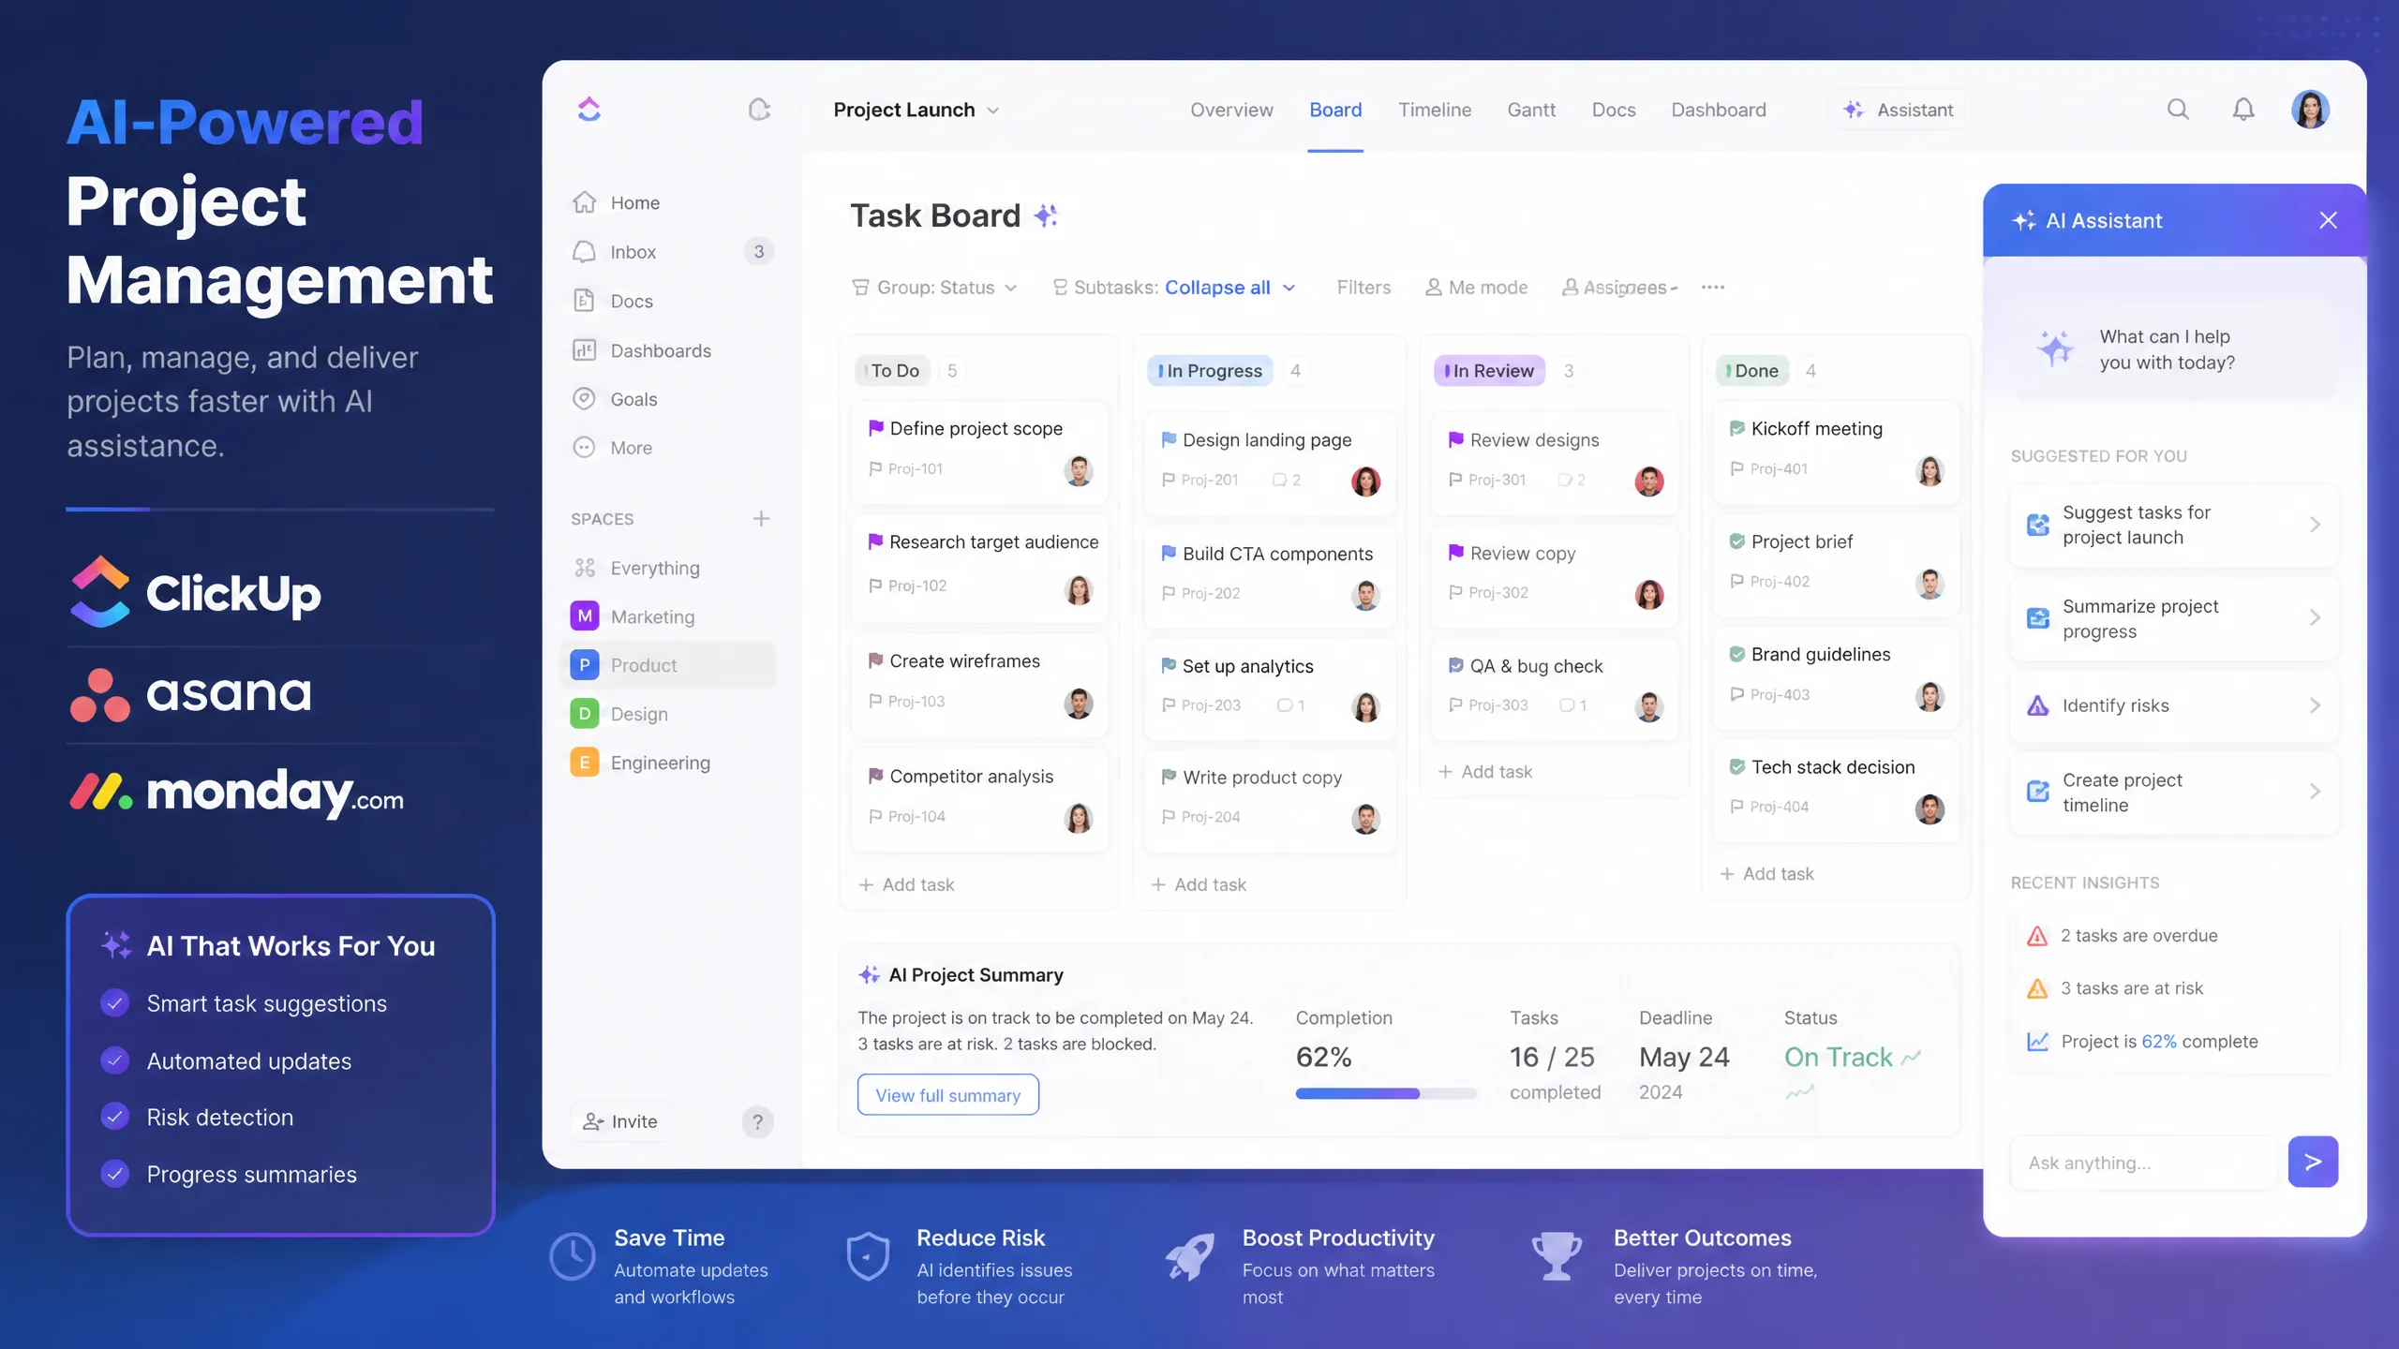Open the user profile avatar menu
Viewport: 2399px width, 1349px height.
tap(2310, 110)
